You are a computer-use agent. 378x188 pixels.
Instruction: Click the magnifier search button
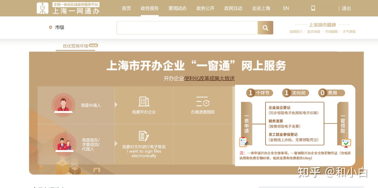265,28
